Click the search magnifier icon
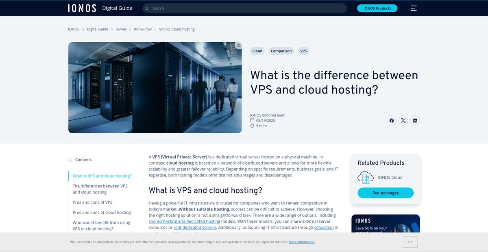 [147, 8]
